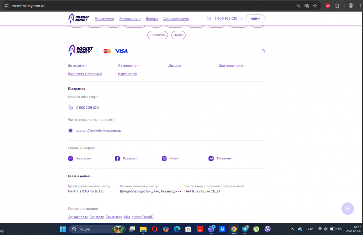Select the Тернопіль city chip
Image resolution: width=363 pixels, height=235 pixels.
click(158, 35)
